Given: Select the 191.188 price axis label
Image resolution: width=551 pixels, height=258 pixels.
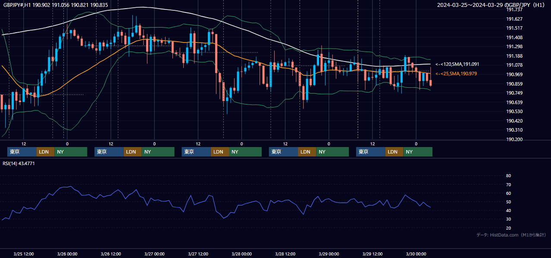Looking at the screenshot, I should click(514, 56).
